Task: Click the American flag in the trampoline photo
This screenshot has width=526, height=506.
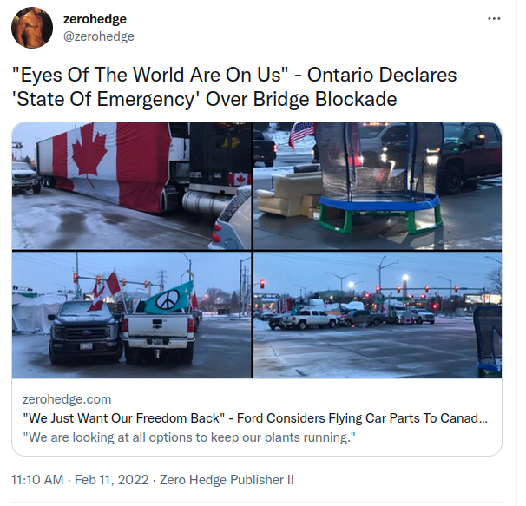Action: [x=302, y=135]
